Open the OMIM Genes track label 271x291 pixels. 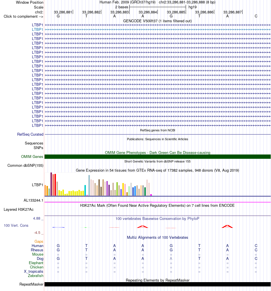[x=32, y=156]
